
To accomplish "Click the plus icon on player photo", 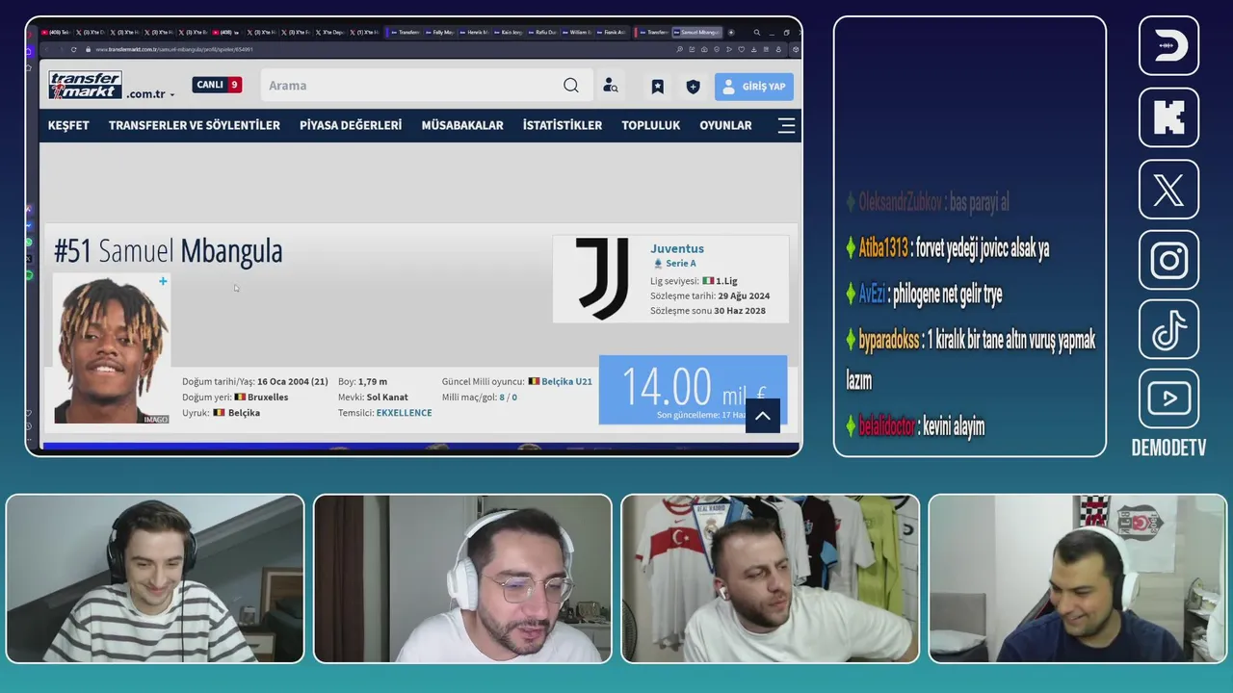I will tap(163, 281).
